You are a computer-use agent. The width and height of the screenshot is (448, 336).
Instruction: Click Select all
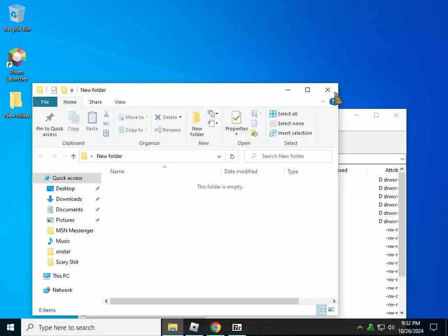[x=283, y=114]
